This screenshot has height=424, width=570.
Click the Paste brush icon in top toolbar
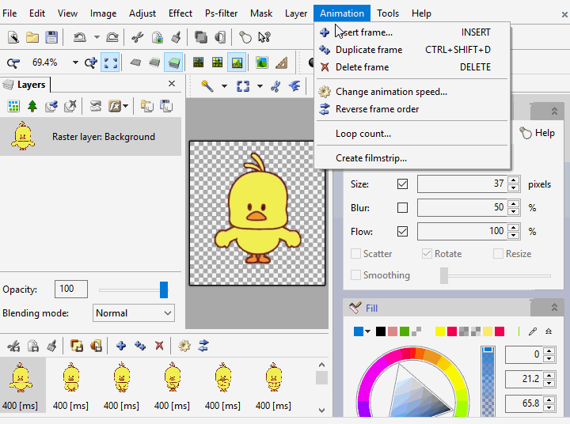pyautogui.click(x=177, y=37)
